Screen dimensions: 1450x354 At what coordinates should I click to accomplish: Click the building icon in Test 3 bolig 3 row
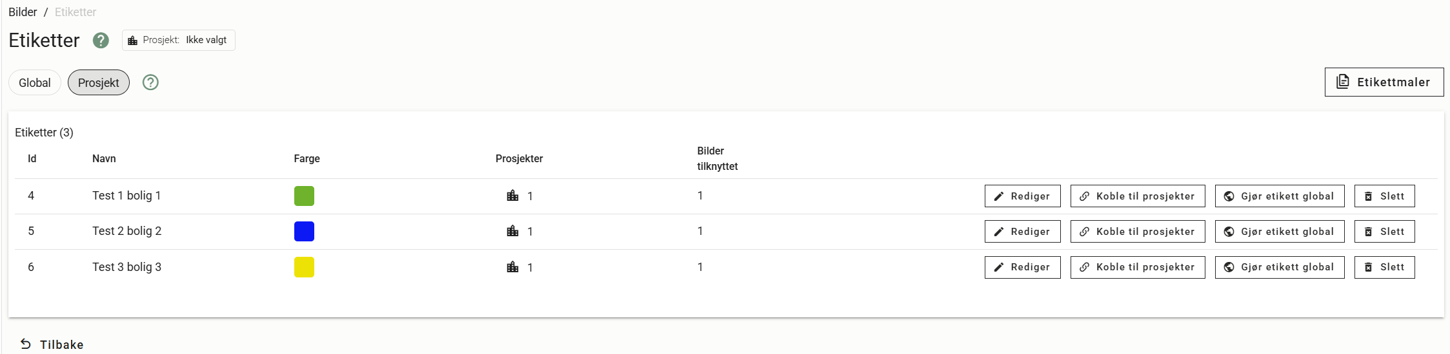point(513,267)
